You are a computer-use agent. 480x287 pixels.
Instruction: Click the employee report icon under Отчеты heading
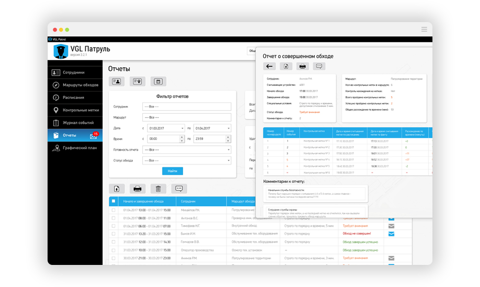[x=117, y=82]
